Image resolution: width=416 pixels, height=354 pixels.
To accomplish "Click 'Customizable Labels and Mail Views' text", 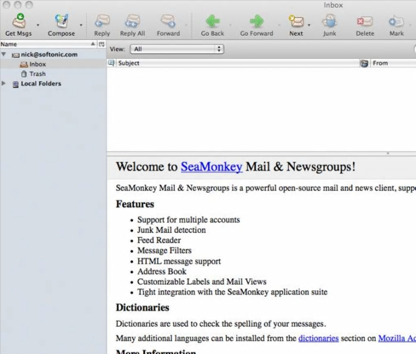I will pyautogui.click(x=201, y=281).
